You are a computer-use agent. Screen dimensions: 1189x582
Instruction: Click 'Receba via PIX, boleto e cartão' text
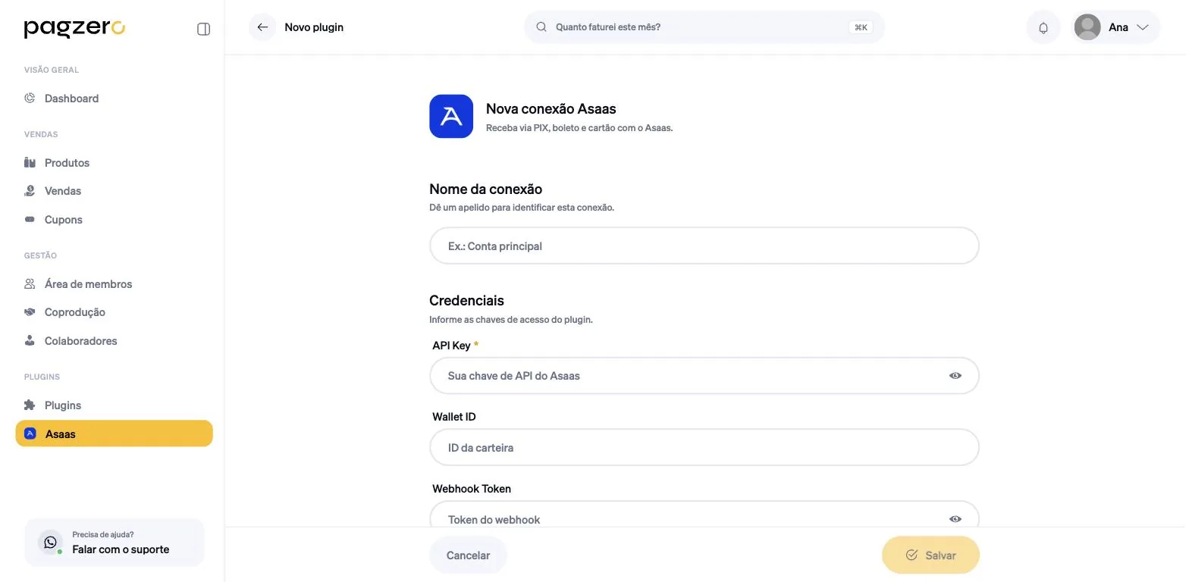[x=579, y=128]
